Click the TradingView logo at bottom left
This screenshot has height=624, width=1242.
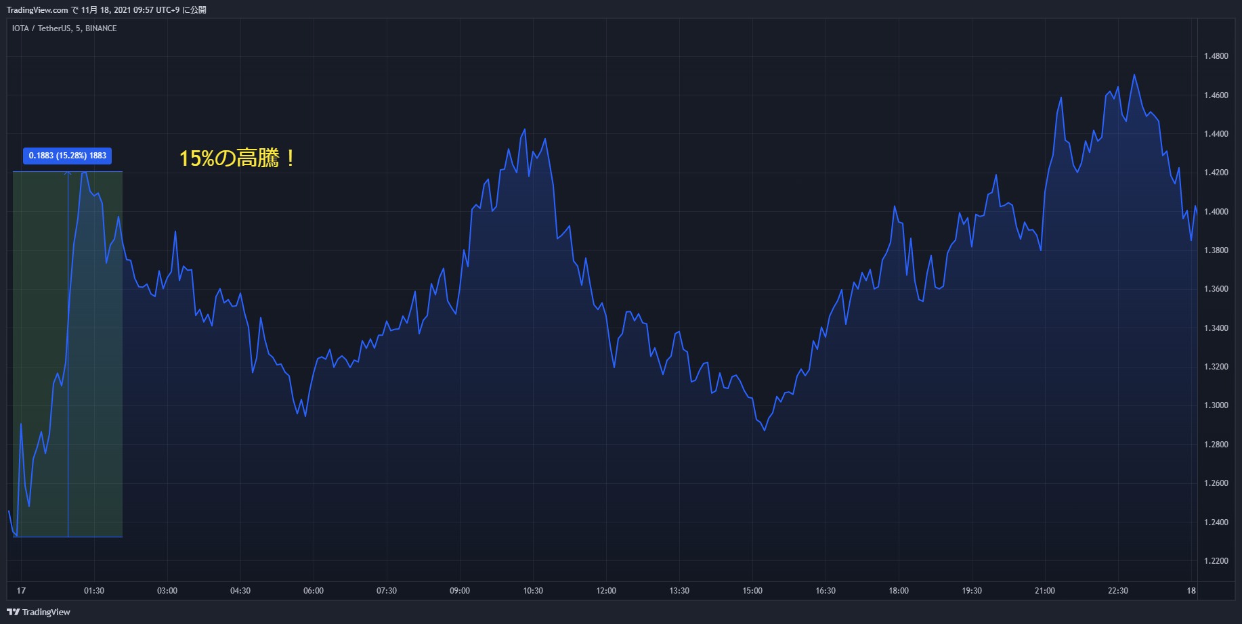(x=39, y=612)
